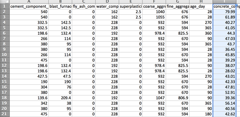
Task: Select entire column G via its header
Action: 178,1
